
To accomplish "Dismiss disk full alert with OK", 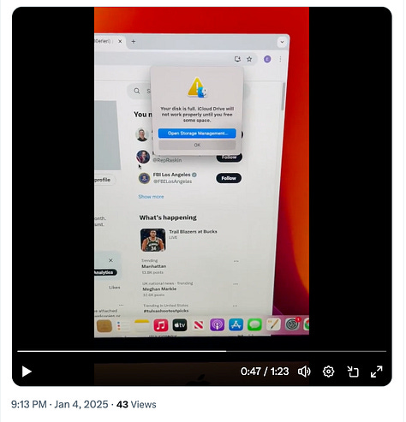I will coord(197,145).
